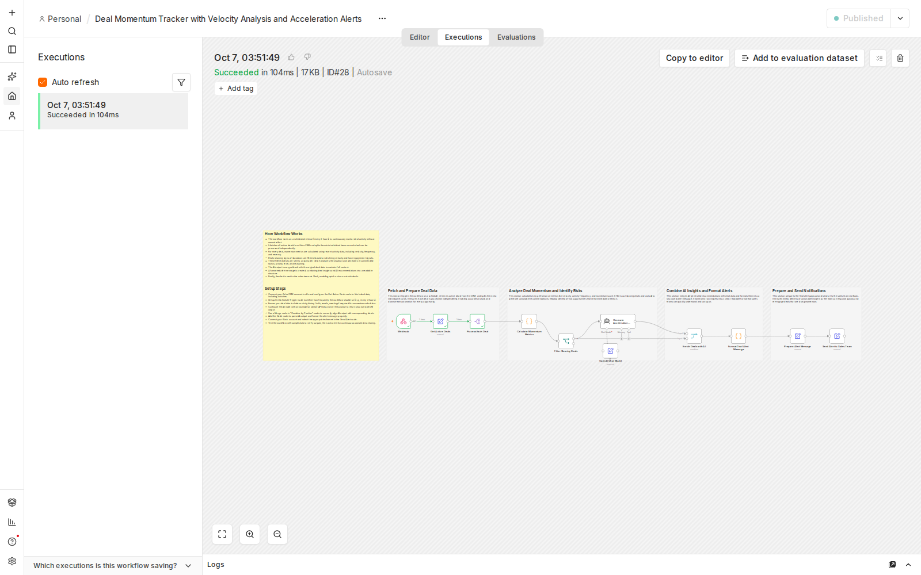Go to the home overview icon
This screenshot has height=575, width=921.
(12, 96)
